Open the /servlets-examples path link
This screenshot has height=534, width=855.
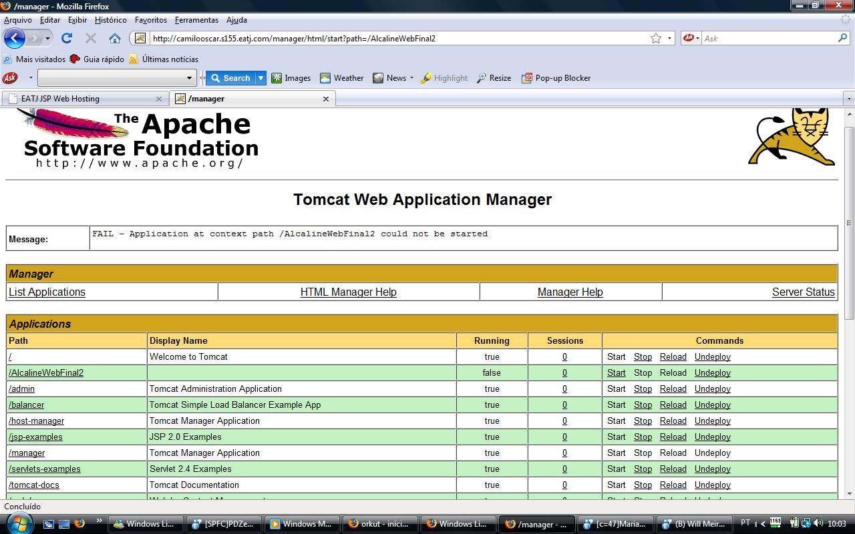point(45,469)
